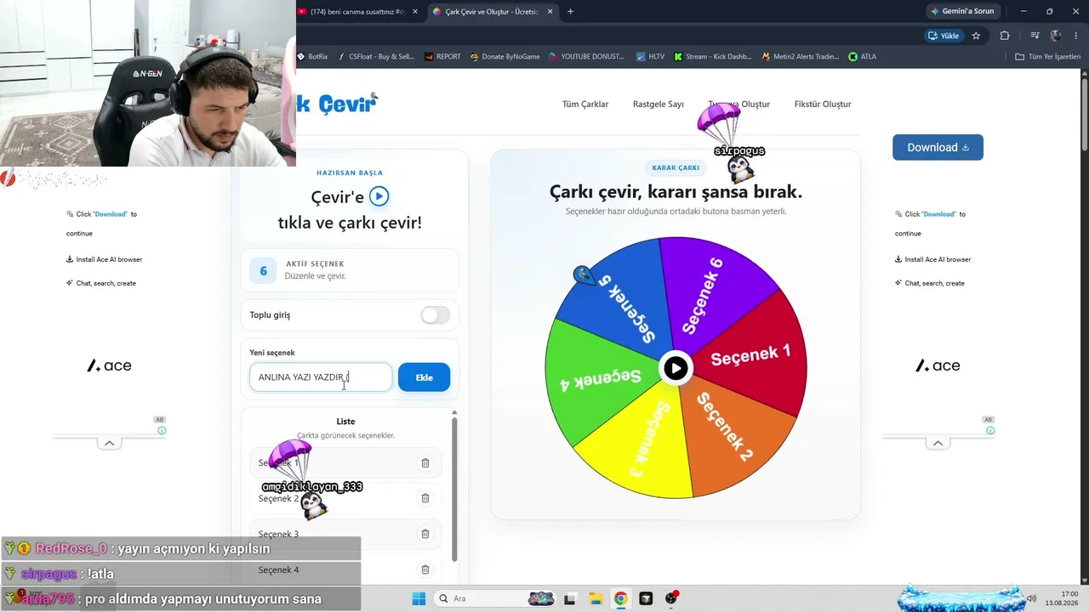Click the blue Ekle button
The image size is (1089, 612).
tap(424, 377)
